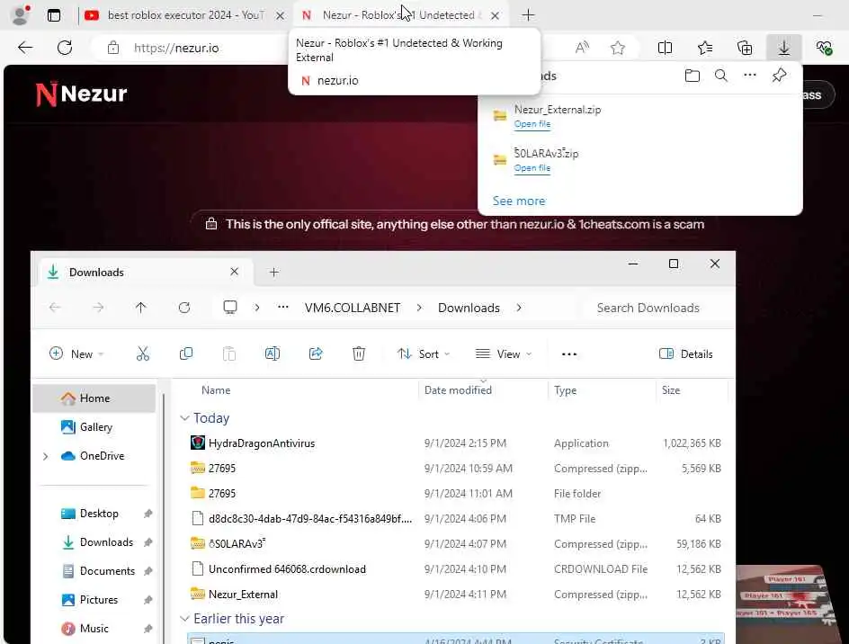The width and height of the screenshot is (849, 644).
Task: Open the New dropdown in Explorer
Action: pyautogui.click(x=76, y=353)
